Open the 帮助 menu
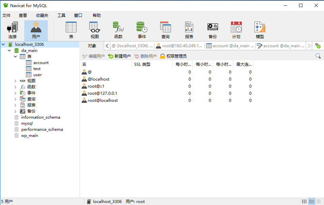The height and width of the screenshot is (205, 324). 97,15
